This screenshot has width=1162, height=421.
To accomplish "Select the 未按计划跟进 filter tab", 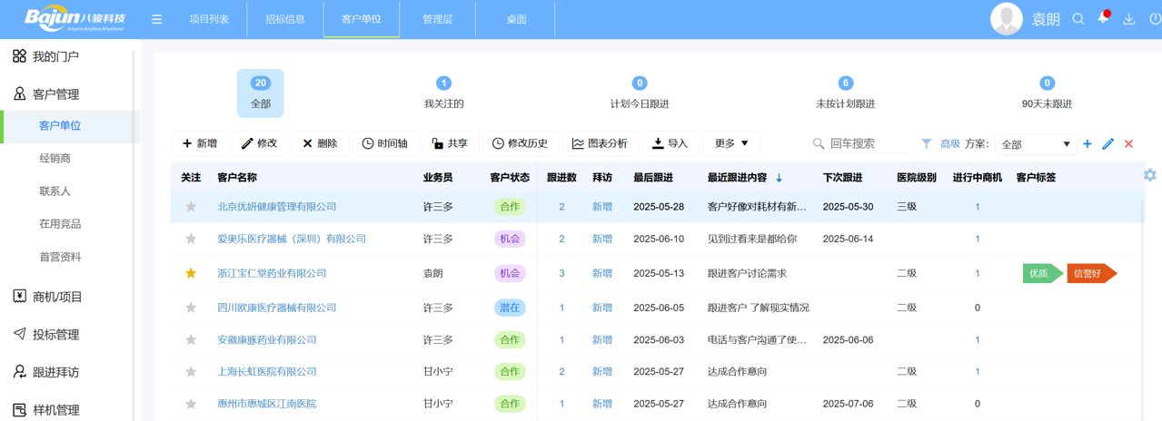I will click(845, 93).
